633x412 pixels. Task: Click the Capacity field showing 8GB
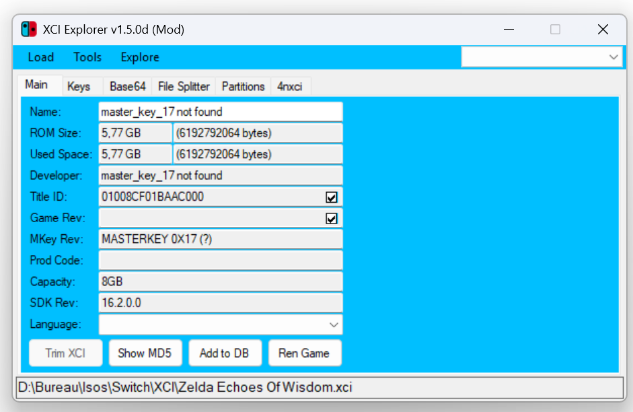[x=221, y=281]
